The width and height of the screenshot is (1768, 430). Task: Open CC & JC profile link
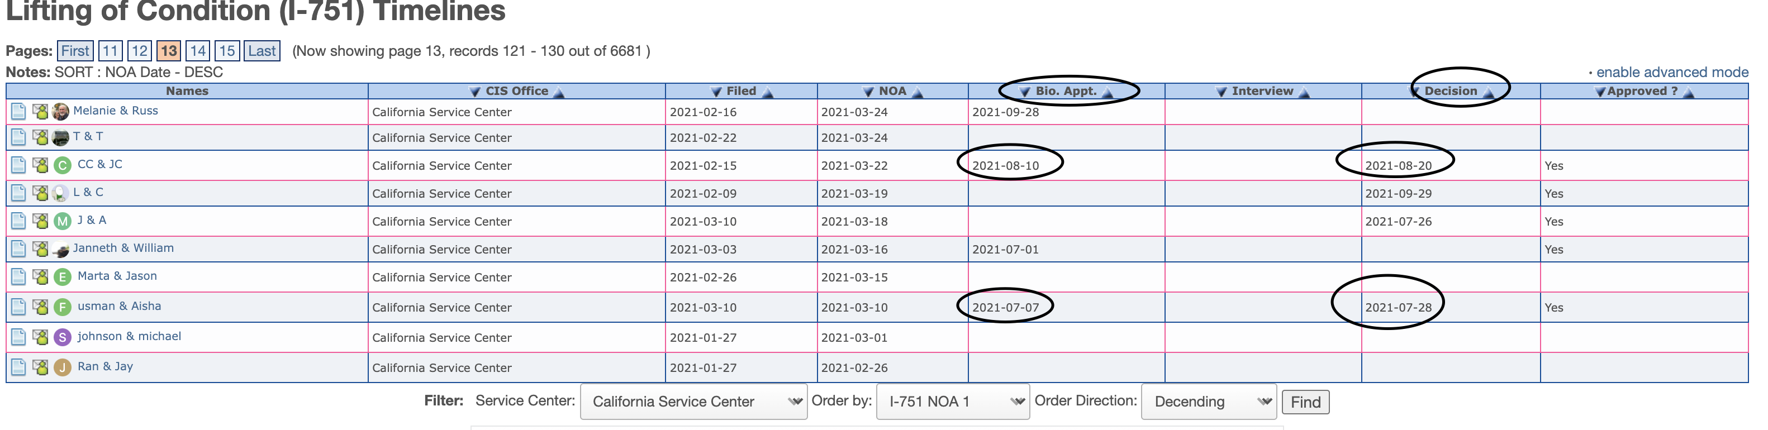pos(99,164)
